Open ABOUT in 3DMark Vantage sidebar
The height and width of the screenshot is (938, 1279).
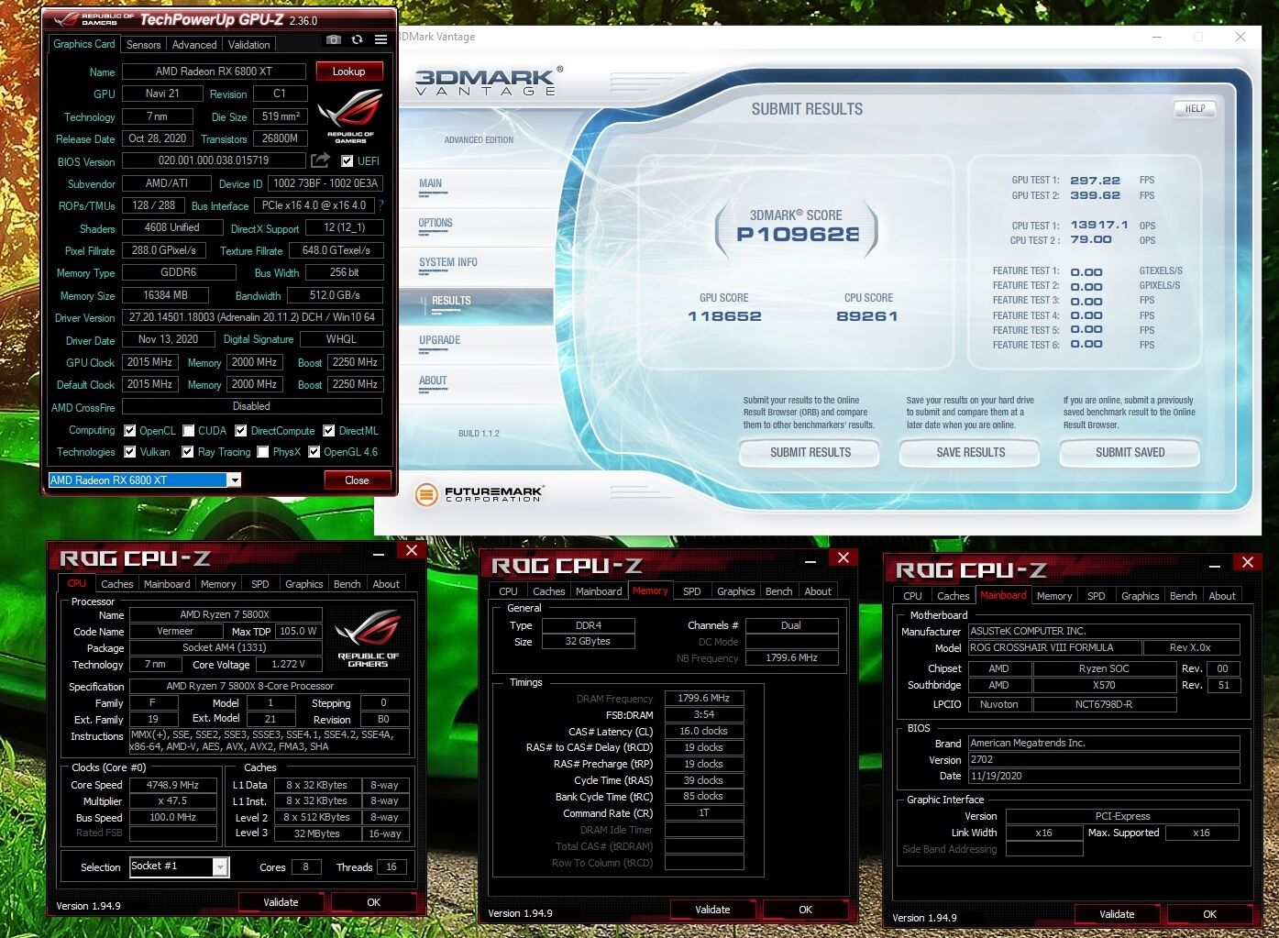pyautogui.click(x=433, y=381)
